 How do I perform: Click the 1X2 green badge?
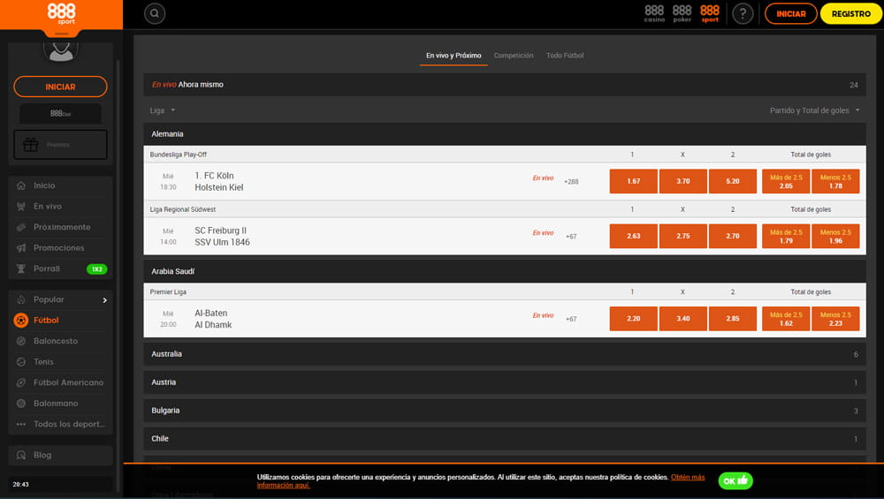coord(97,269)
